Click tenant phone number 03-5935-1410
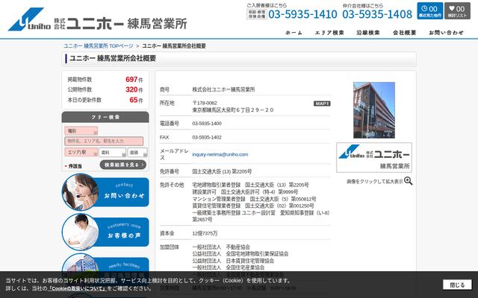Image resolution: width=478 pixels, height=298 pixels. pos(302,14)
